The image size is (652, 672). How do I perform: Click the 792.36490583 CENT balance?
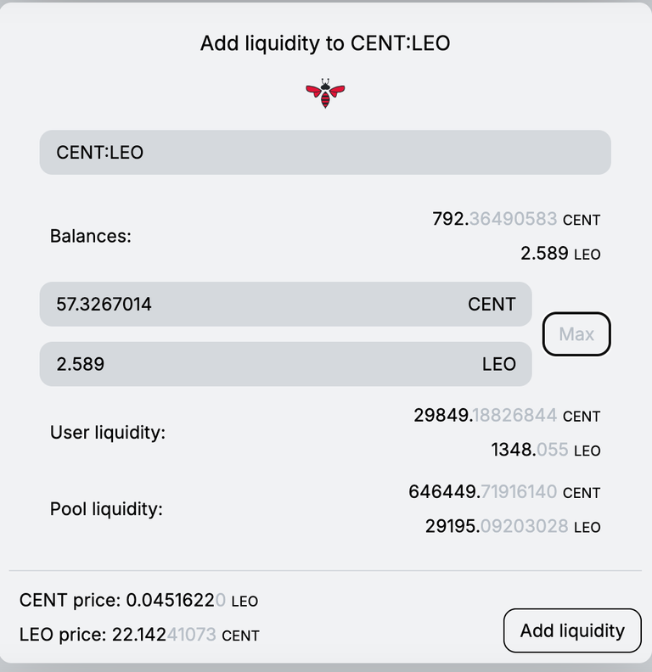[x=516, y=219]
